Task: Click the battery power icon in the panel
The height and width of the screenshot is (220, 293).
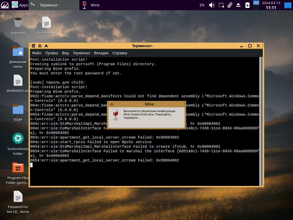Action: coord(247,5)
